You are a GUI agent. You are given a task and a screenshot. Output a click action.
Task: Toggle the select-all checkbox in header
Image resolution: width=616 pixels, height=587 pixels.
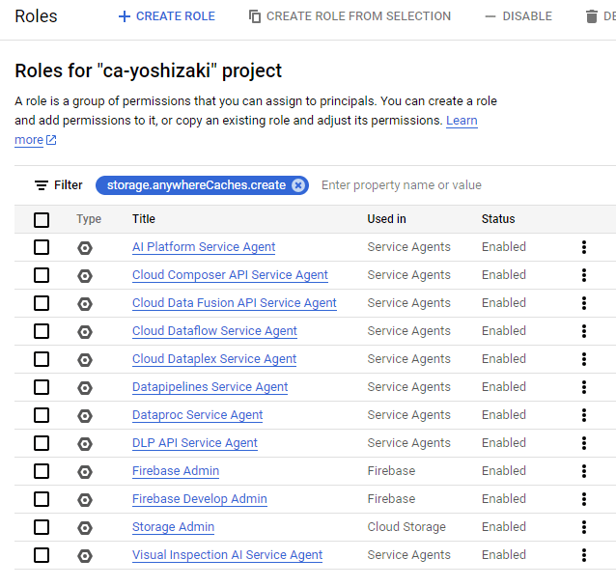click(42, 219)
